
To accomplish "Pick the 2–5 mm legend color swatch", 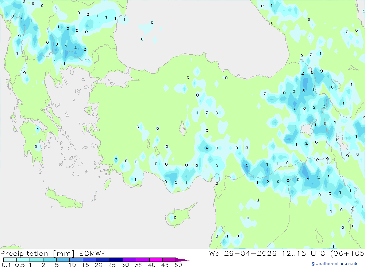I will point(50,260).
